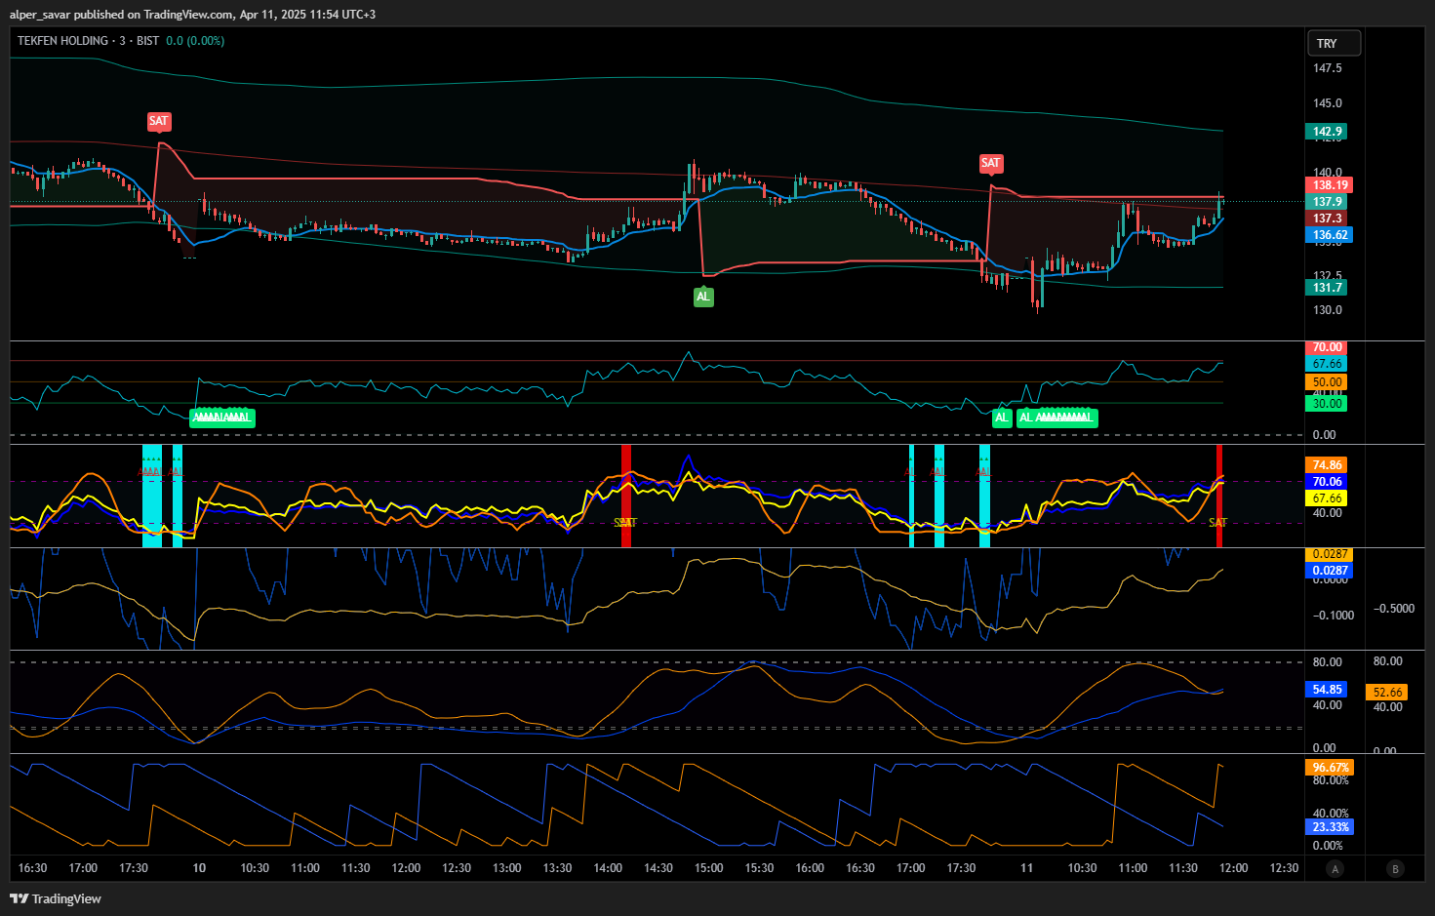Click the -0.5000 scale label
This screenshot has width=1435, height=916.
1394,609
